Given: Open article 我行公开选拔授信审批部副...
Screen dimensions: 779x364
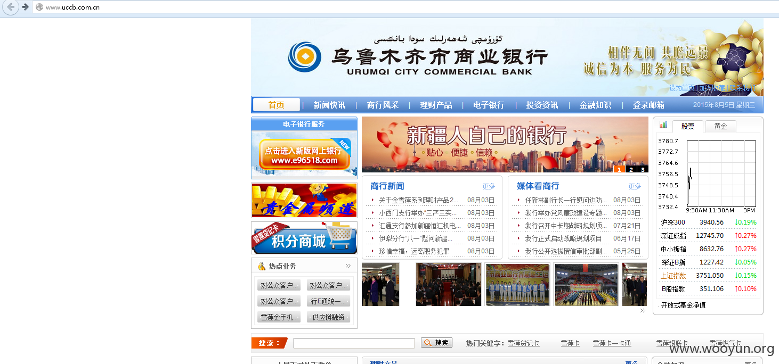Looking at the screenshot, I should pyautogui.click(x=566, y=251).
